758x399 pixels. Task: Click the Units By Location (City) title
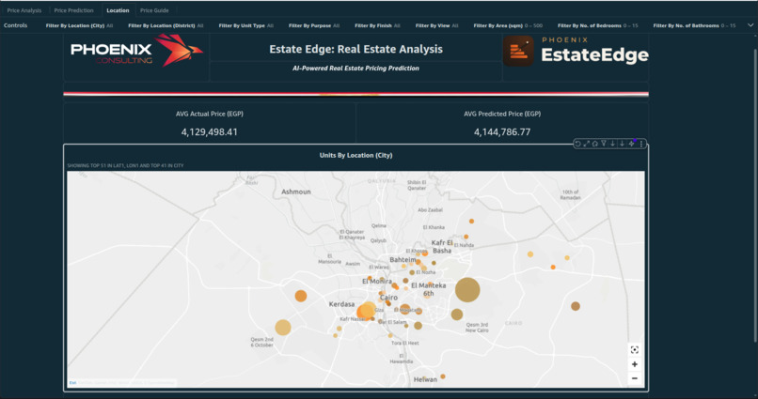(355, 155)
